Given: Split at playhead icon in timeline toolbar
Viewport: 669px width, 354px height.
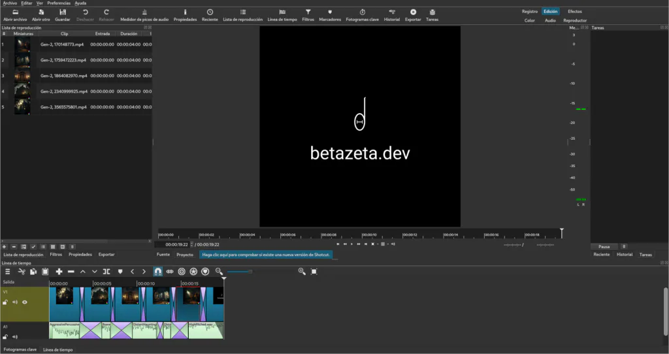Looking at the screenshot, I should [x=106, y=271].
